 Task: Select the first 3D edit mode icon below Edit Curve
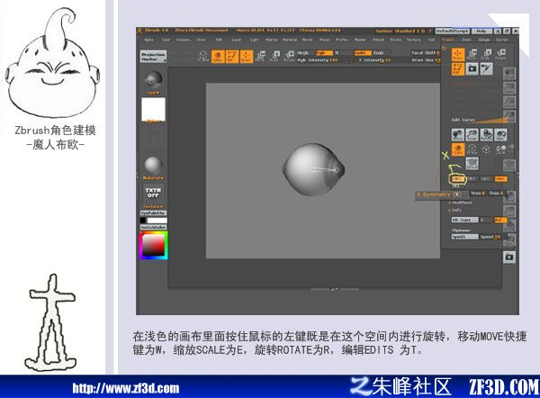click(458, 135)
